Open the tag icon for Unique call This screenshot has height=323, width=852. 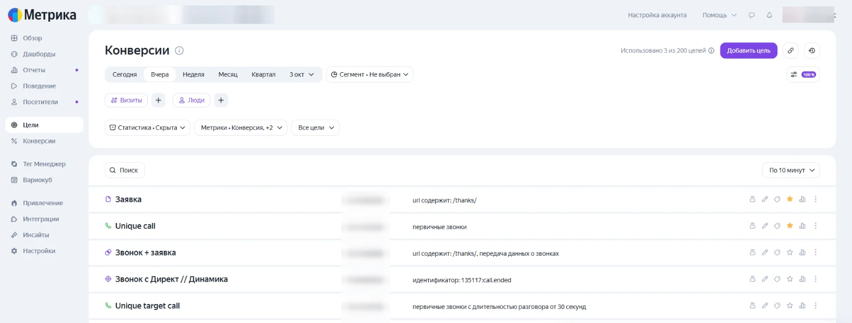coord(778,226)
